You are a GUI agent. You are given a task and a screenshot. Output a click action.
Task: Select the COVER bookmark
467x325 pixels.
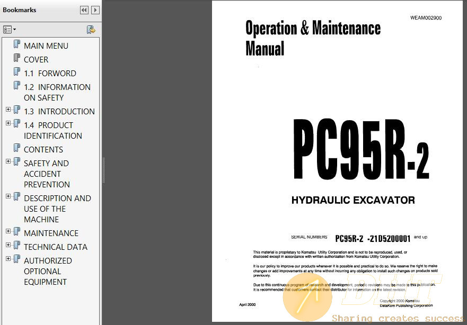(36, 59)
